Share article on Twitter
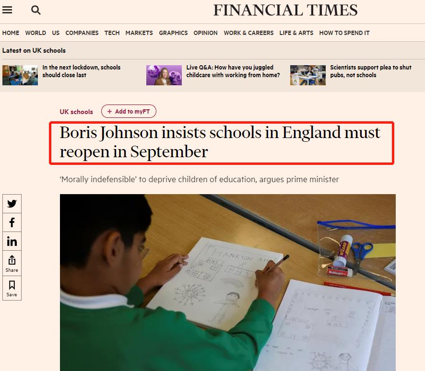 [x=12, y=204]
